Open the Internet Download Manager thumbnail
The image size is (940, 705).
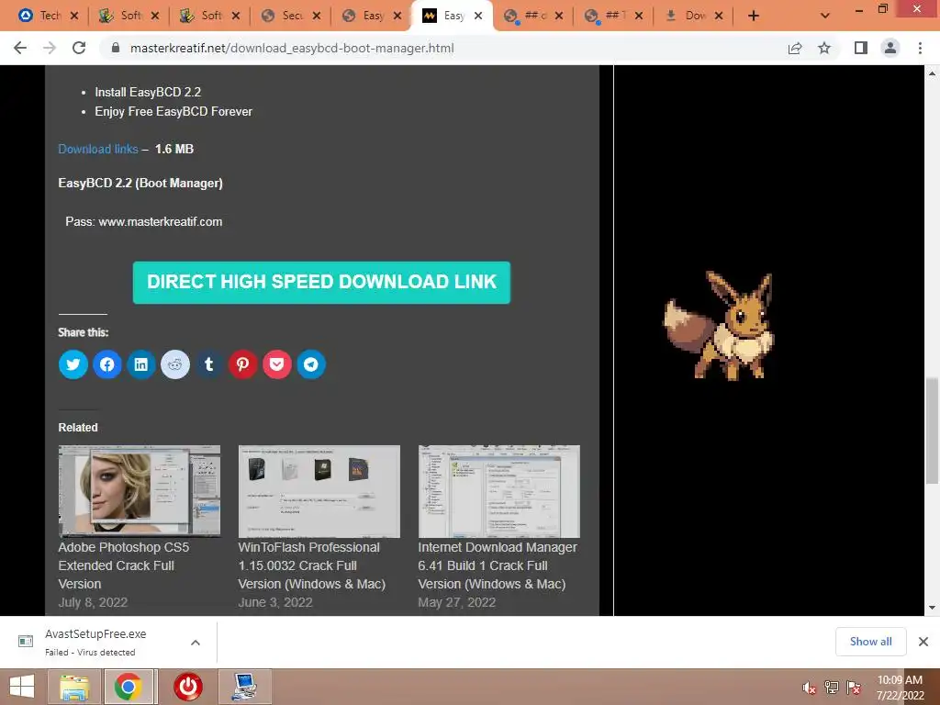(x=498, y=491)
